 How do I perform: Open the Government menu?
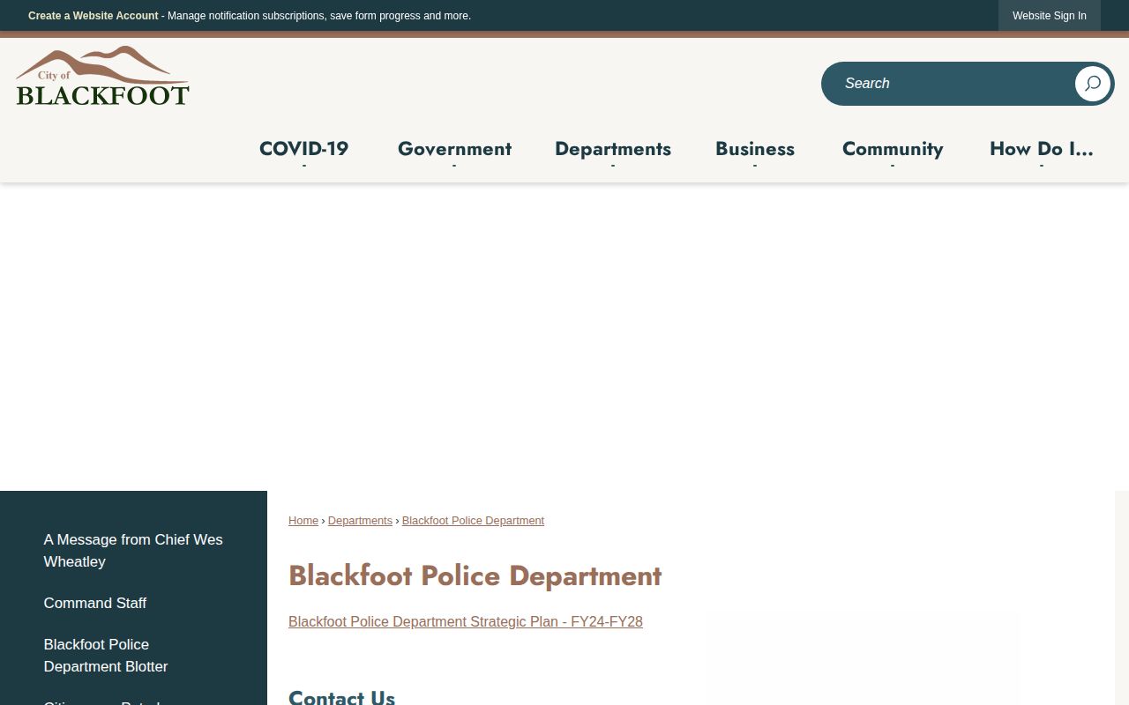(x=454, y=149)
